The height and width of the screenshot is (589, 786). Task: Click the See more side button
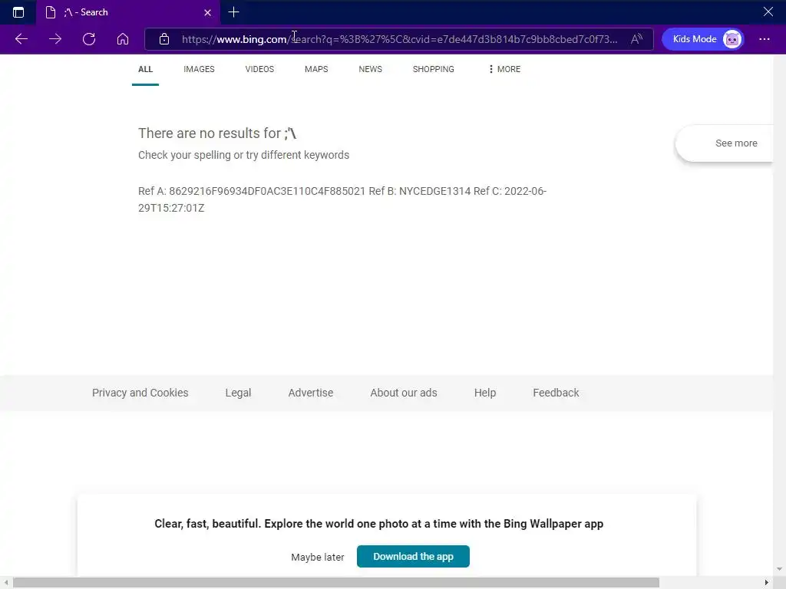(725, 143)
